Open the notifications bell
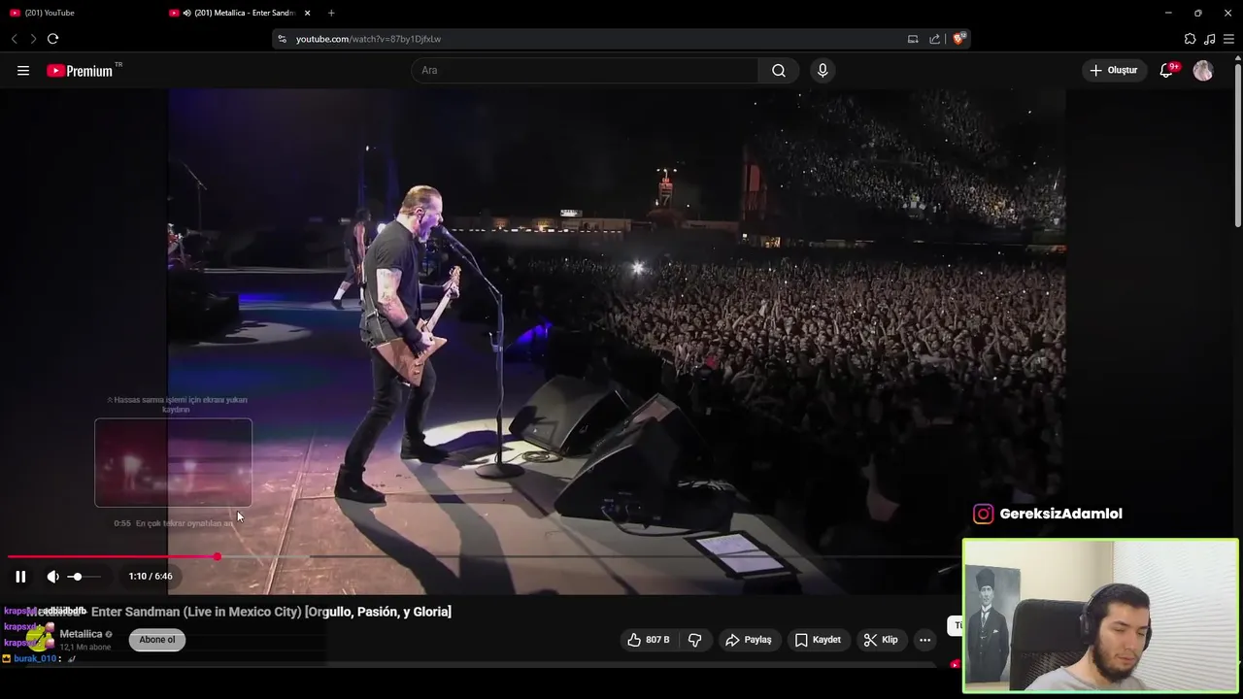The height and width of the screenshot is (699, 1243). point(1167,70)
